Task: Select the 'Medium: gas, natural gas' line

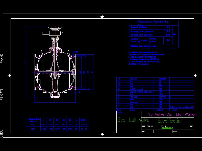Action: click(x=143, y=46)
